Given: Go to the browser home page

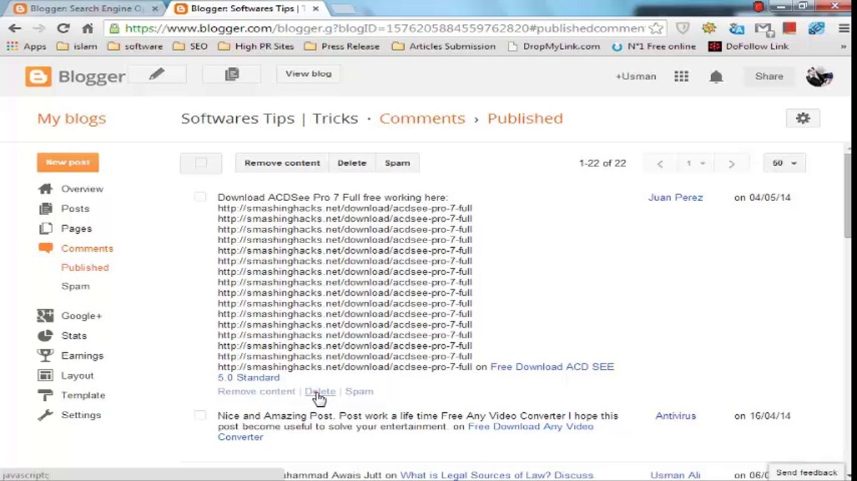Looking at the screenshot, I should point(88,28).
